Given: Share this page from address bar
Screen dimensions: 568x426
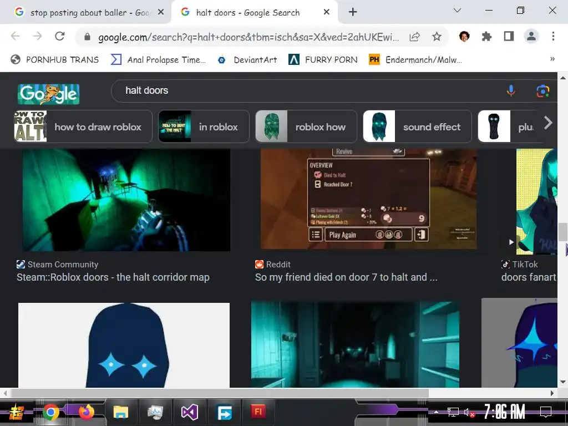Looking at the screenshot, I should click(414, 37).
